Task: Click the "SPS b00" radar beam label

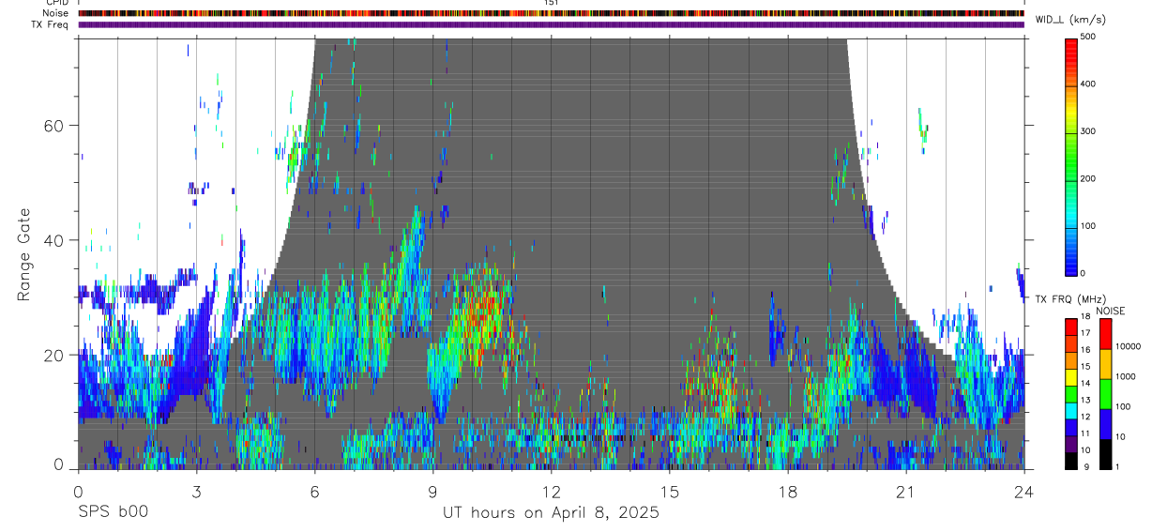Action: click(x=112, y=512)
